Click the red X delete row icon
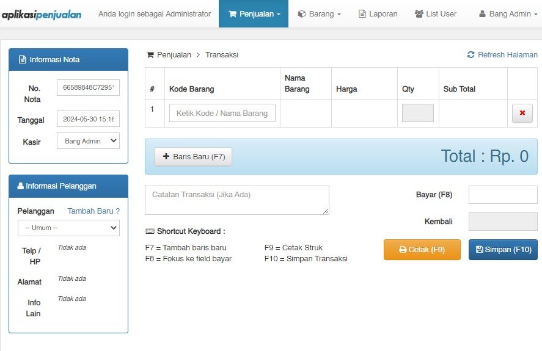 (522, 112)
